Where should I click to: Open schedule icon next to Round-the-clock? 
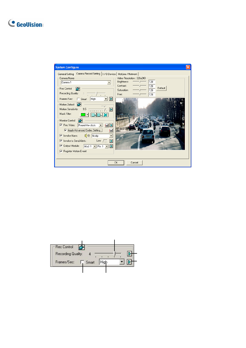pyautogui.click(x=107, y=125)
